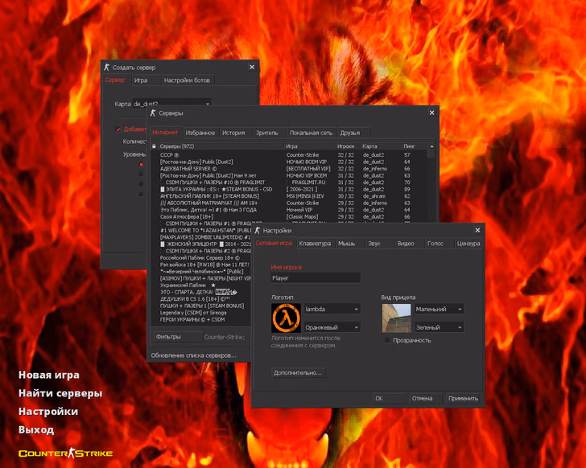Switch to the Клавиатура settings tab
The image size is (586, 468).
pyautogui.click(x=315, y=243)
